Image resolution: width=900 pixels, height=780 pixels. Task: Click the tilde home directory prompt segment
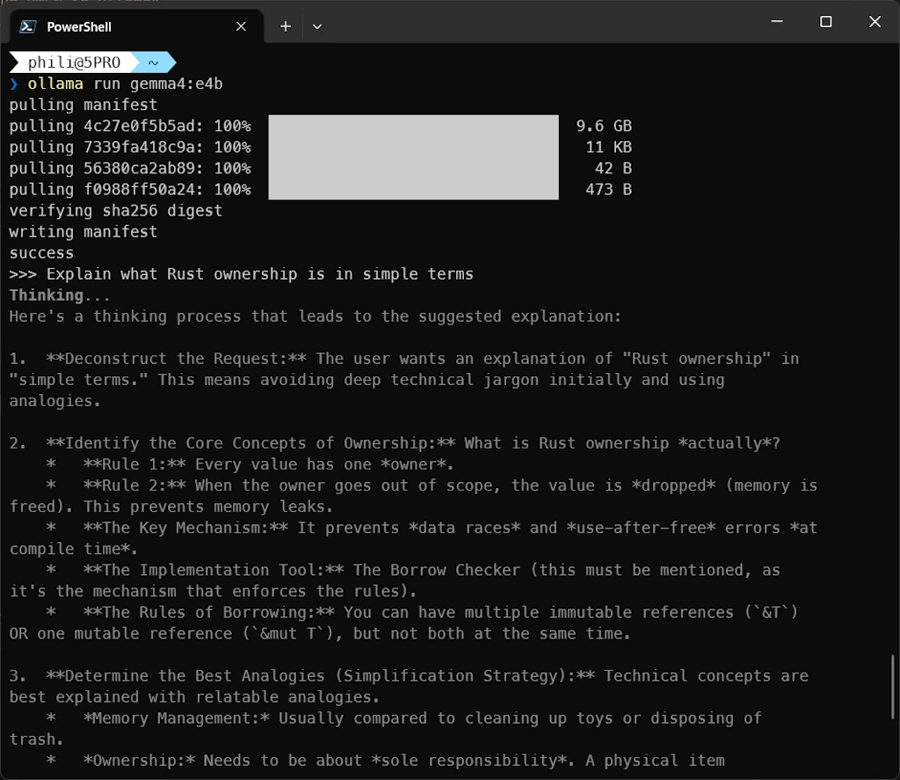153,62
